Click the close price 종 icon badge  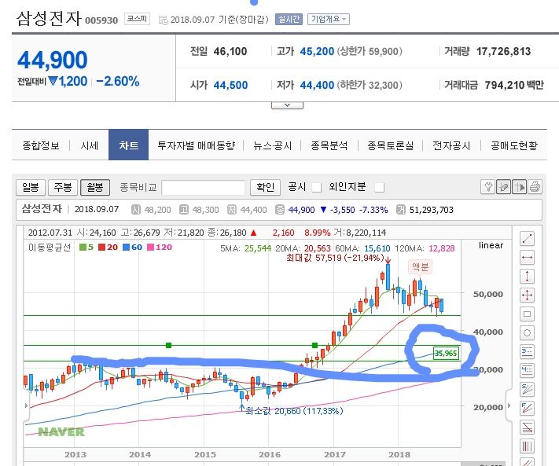pyautogui.click(x=280, y=210)
